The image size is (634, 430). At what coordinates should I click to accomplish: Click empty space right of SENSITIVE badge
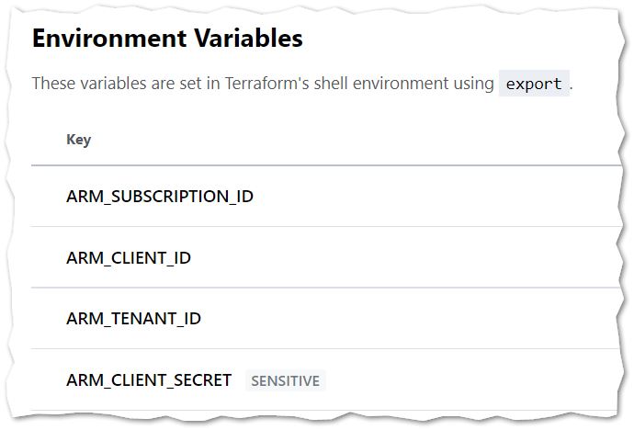coord(469,380)
